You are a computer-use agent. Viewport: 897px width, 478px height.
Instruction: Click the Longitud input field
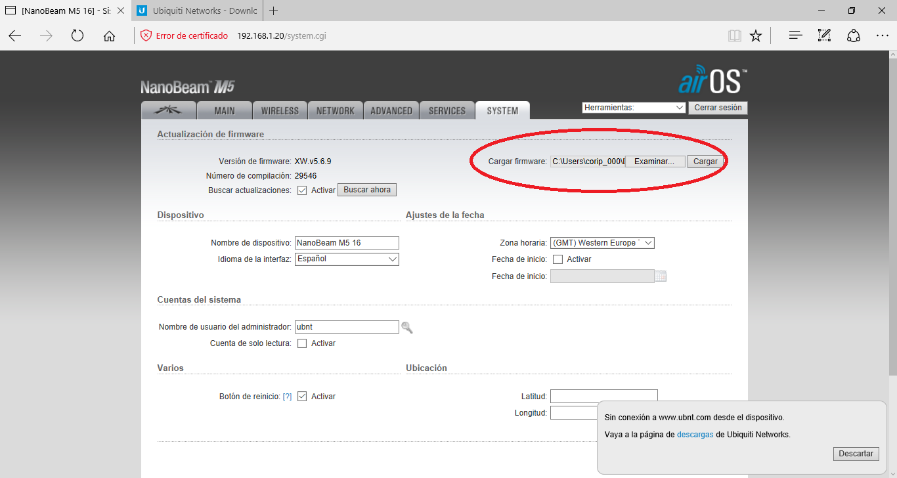pos(574,413)
